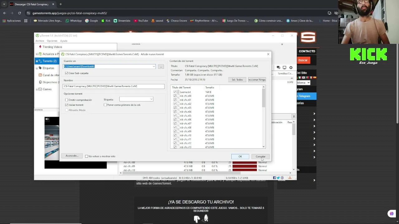Open the µTorrent settings gear icon
Screen dimensions: 399x224
tap(291, 68)
